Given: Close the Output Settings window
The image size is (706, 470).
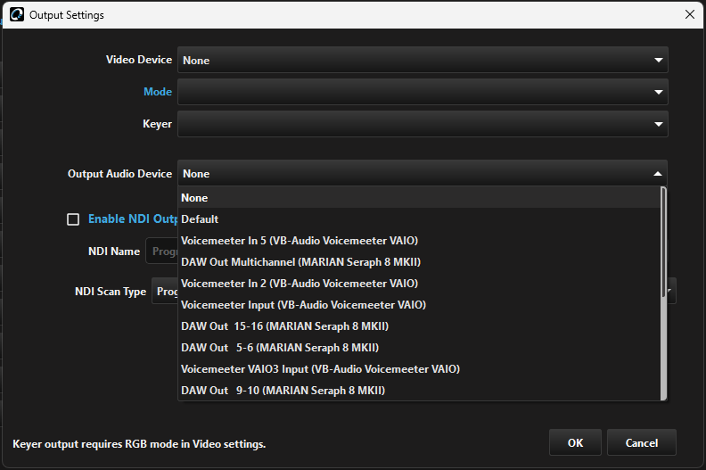Looking at the screenshot, I should [690, 14].
